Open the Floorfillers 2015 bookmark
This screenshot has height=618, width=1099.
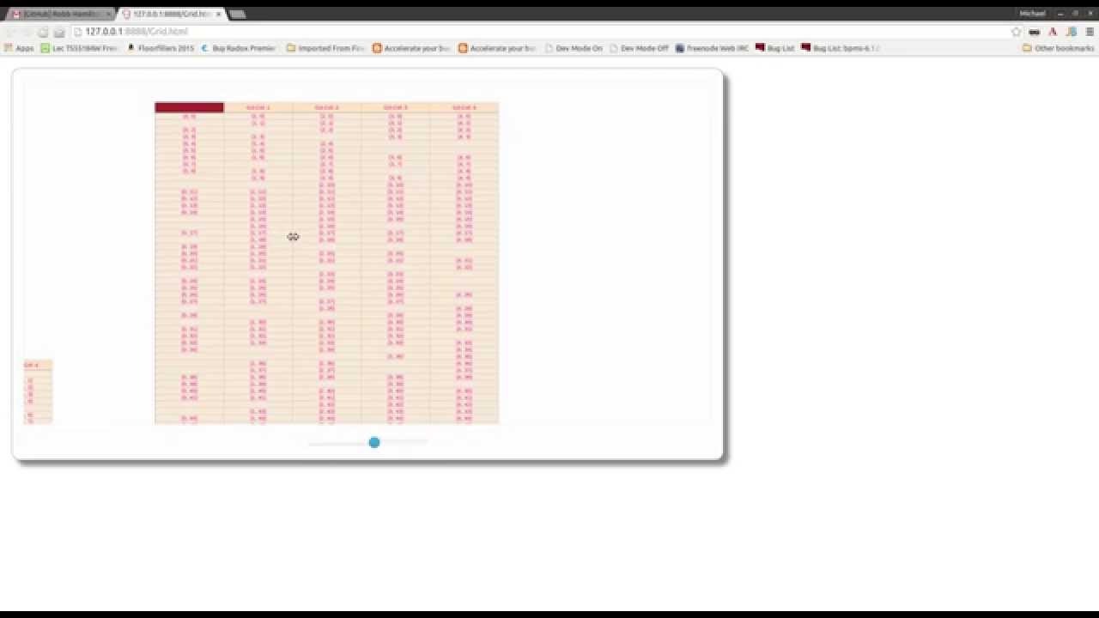pyautogui.click(x=161, y=48)
